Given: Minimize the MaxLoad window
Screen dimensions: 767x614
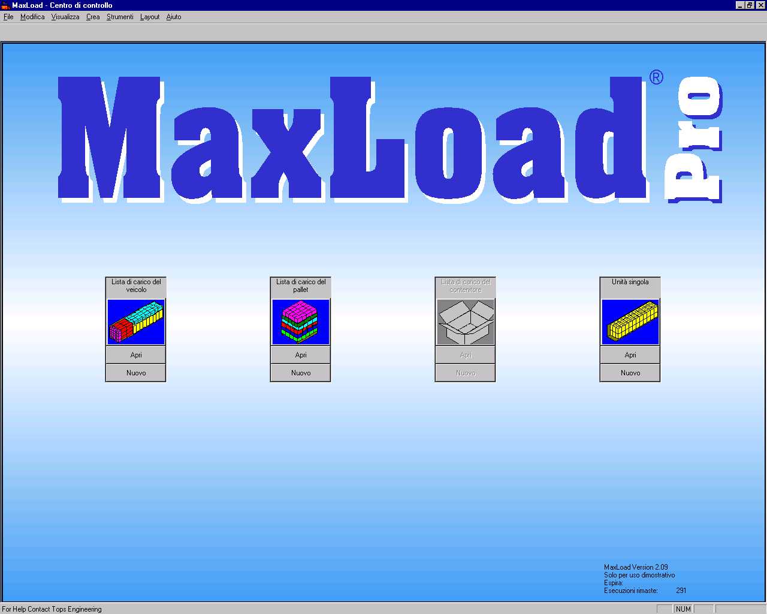Looking at the screenshot, I should click(741, 5).
